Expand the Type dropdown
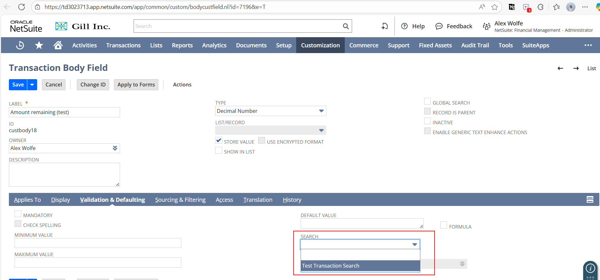Screen dimensions: 600x280 321,111
